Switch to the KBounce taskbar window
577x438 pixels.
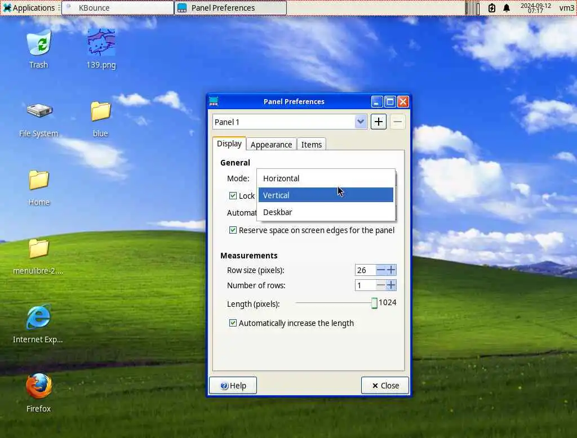pos(117,8)
